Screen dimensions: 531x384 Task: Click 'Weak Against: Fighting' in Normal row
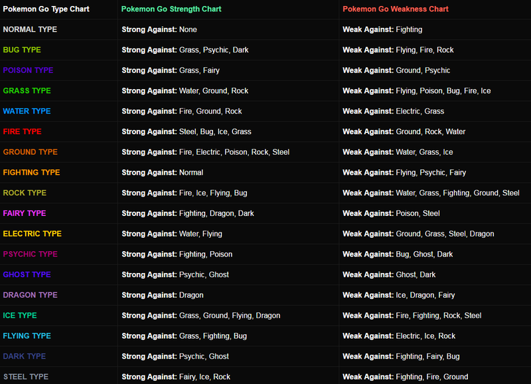(383, 29)
